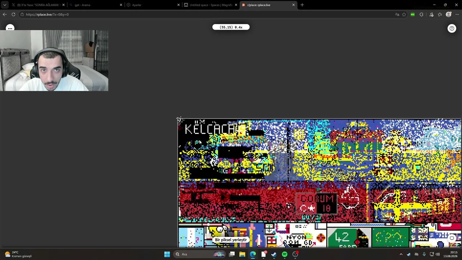The image size is (462, 260).
Task: Go back to the previous page
Action: (4, 14)
